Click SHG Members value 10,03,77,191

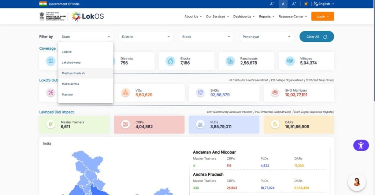coord(296,95)
